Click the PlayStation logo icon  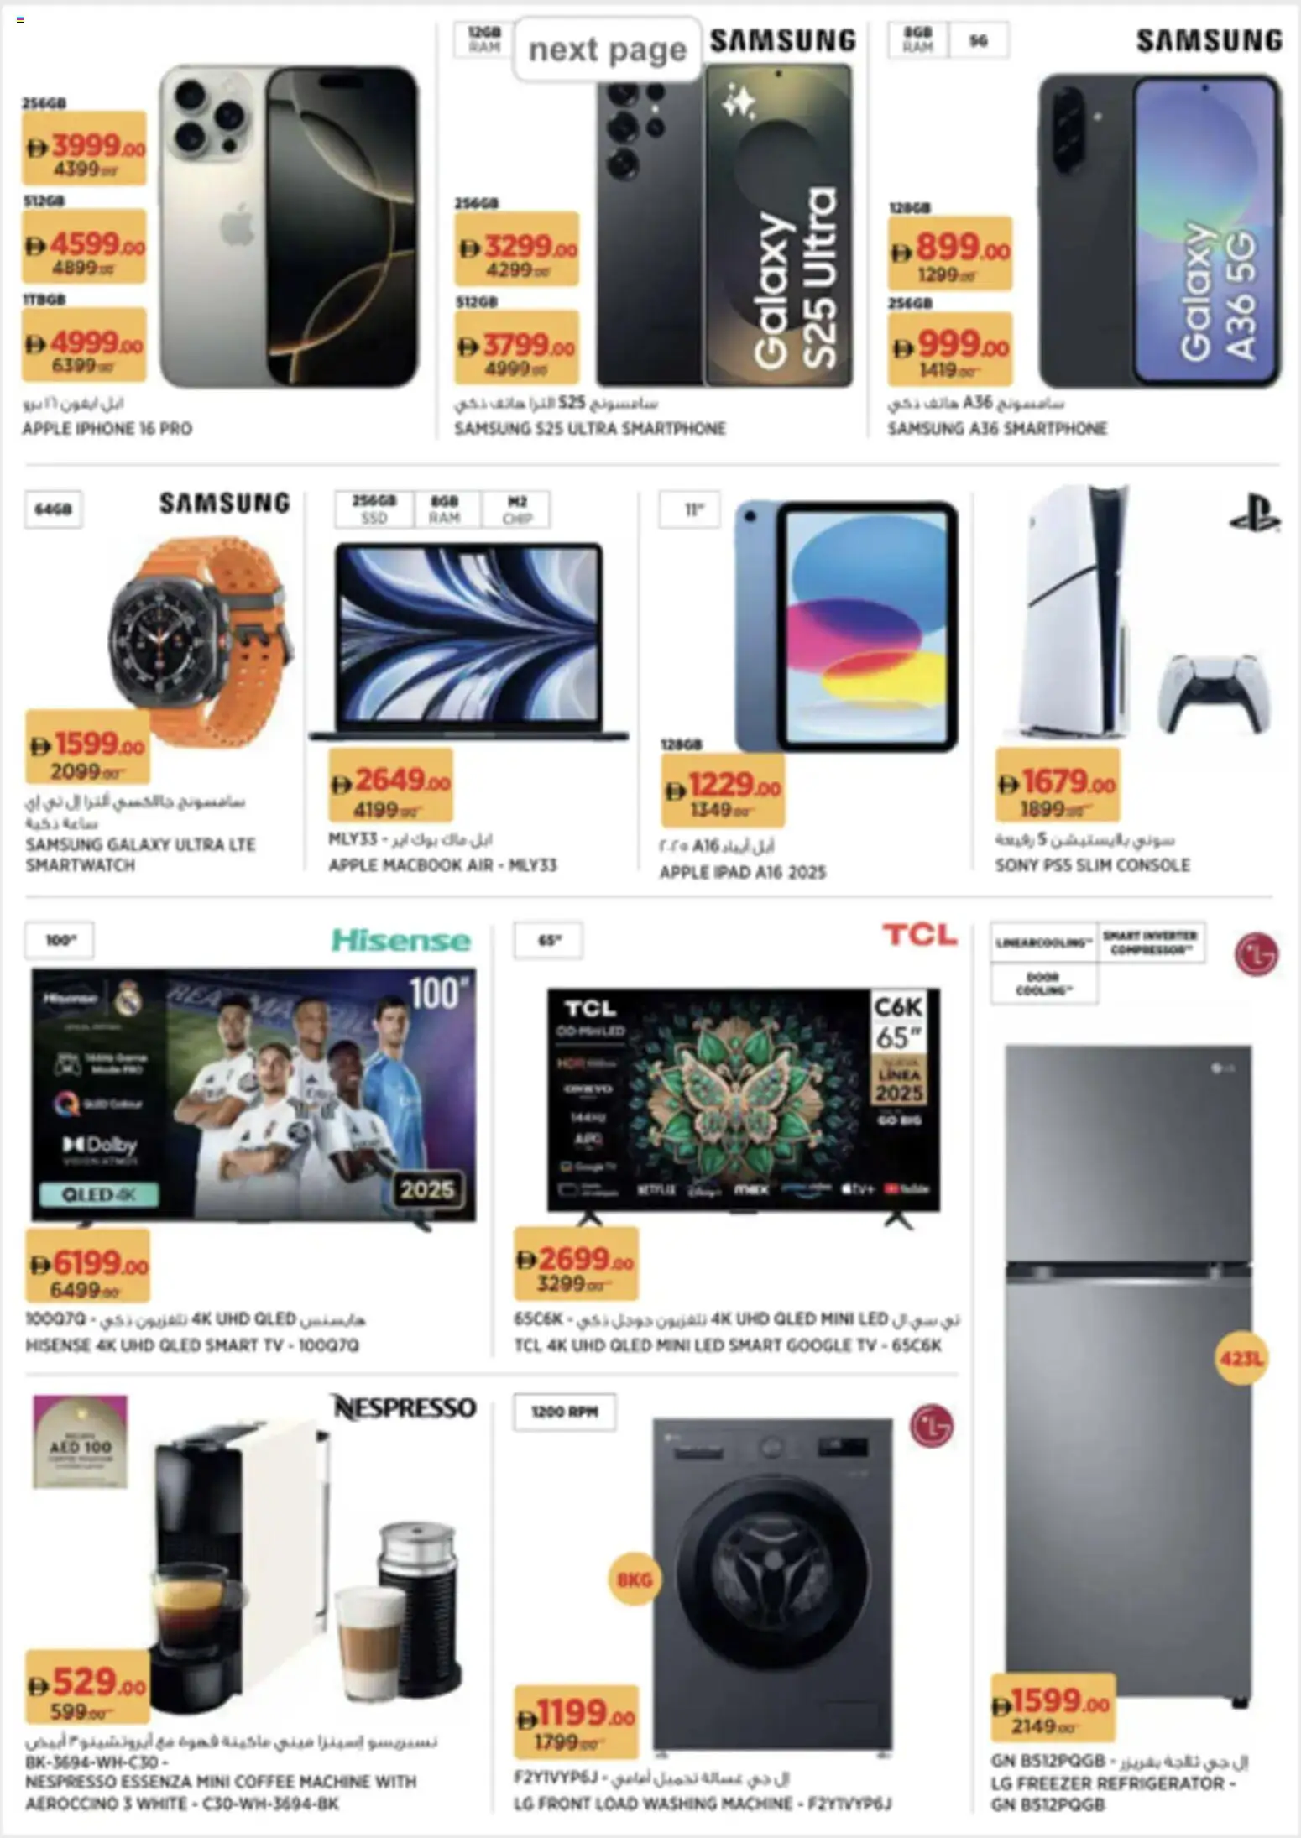click(1254, 512)
